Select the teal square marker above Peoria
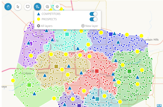Screen dimensions: 163x107 67,34
